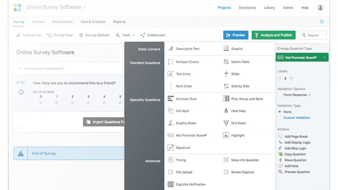Choose the Hot Spot question icon
This screenshot has height=190, width=338.
[171, 111]
